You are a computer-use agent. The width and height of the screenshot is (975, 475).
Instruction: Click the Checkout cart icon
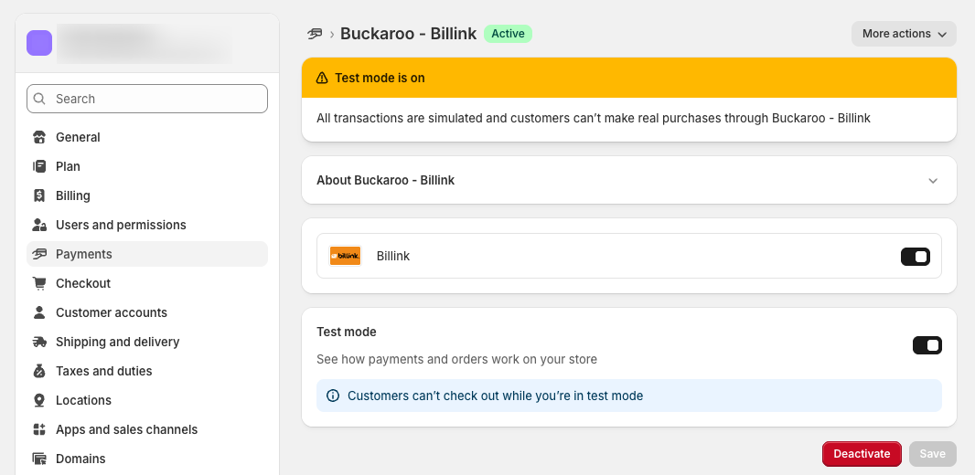click(x=39, y=283)
